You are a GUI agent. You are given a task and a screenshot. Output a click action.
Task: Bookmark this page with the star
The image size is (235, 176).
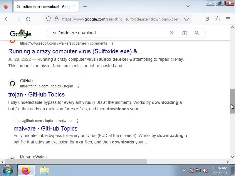point(187,19)
